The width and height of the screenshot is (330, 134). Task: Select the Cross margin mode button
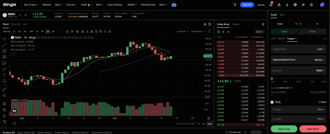point(280,24)
